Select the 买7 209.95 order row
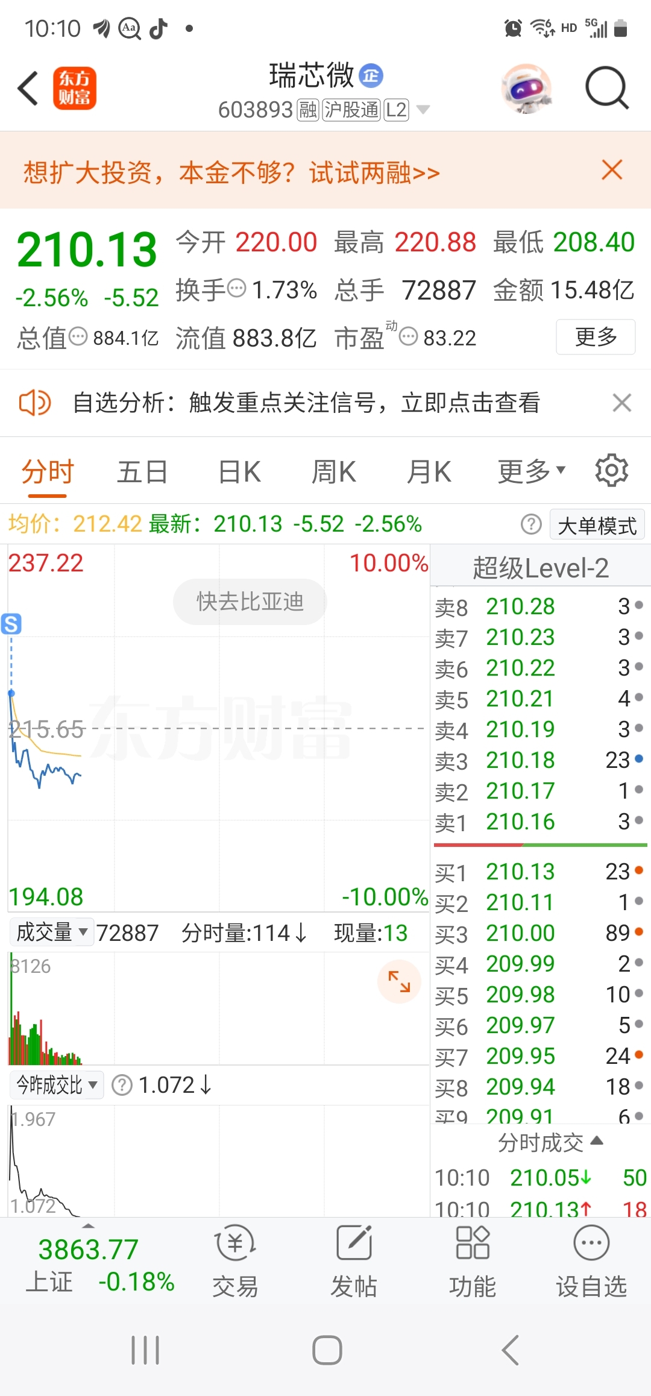This screenshot has width=651, height=1396. pyautogui.click(x=540, y=1056)
